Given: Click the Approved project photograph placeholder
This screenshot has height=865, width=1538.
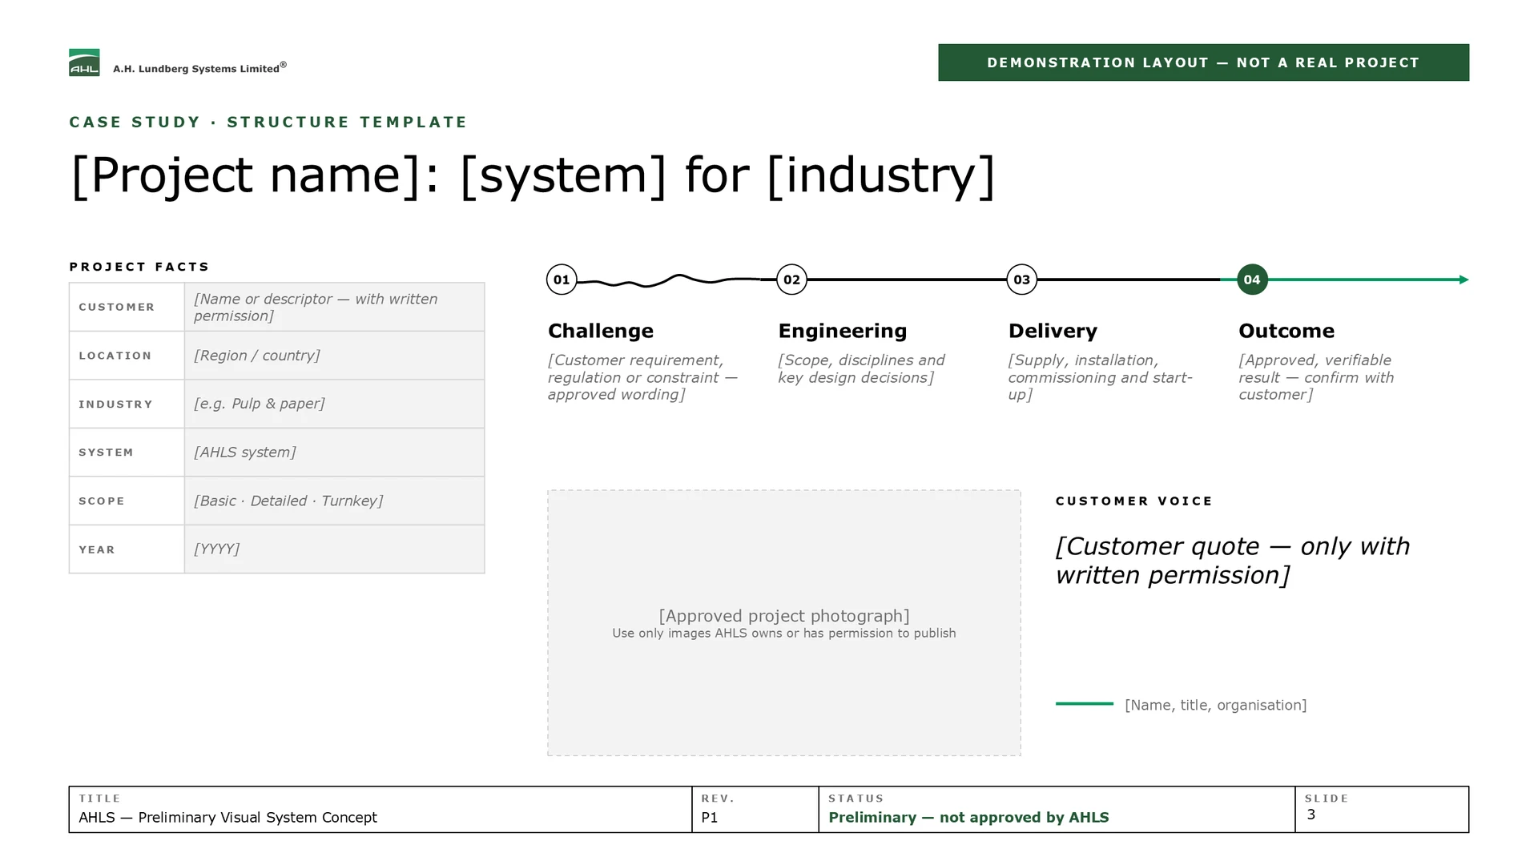Looking at the screenshot, I should 783,622.
